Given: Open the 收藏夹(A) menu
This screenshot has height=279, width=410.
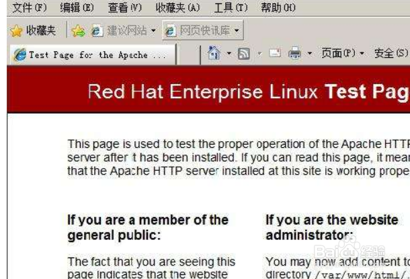Looking at the screenshot, I should pos(178,7).
